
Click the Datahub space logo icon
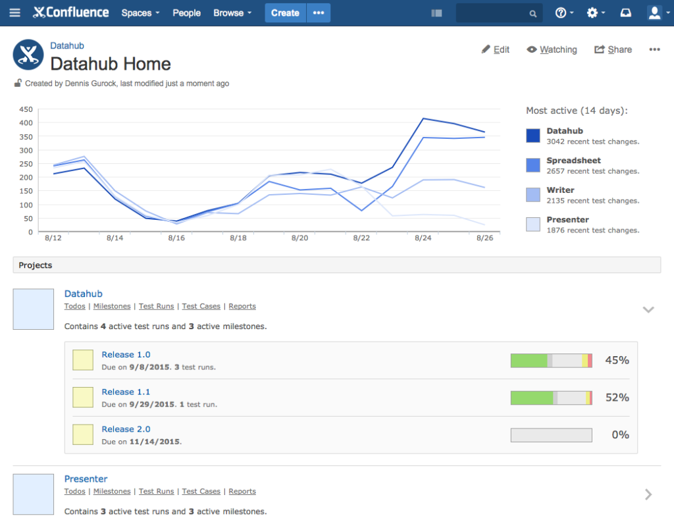(x=28, y=55)
